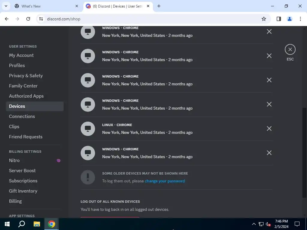Open the Chrome side panel
This screenshot has height=230, width=307.
[279, 19]
